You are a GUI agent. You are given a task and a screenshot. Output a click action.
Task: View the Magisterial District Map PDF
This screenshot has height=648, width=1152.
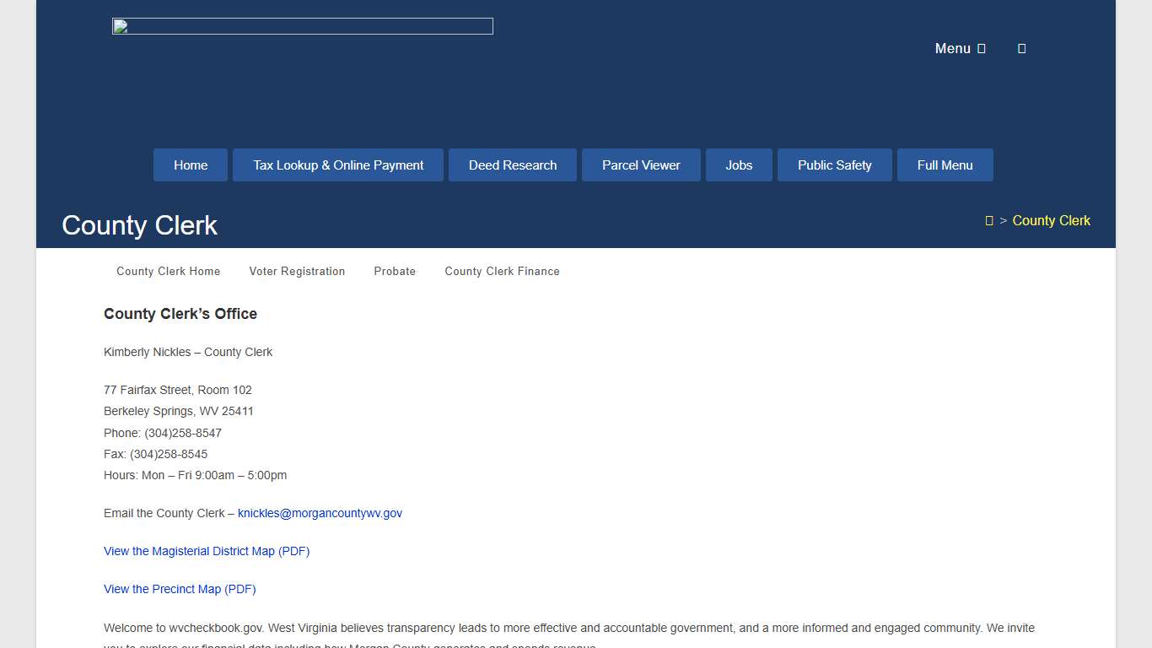(207, 551)
